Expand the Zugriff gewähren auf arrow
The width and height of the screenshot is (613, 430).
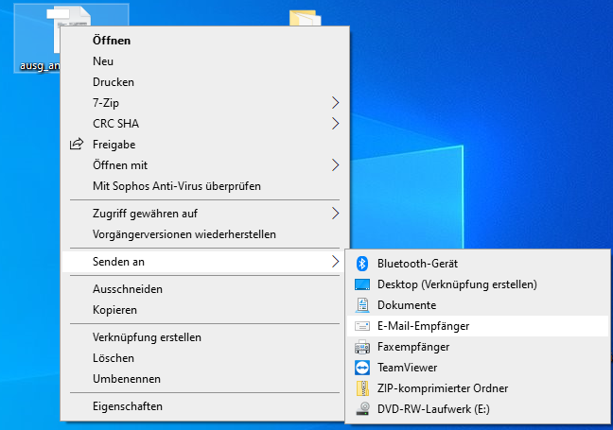(x=335, y=214)
